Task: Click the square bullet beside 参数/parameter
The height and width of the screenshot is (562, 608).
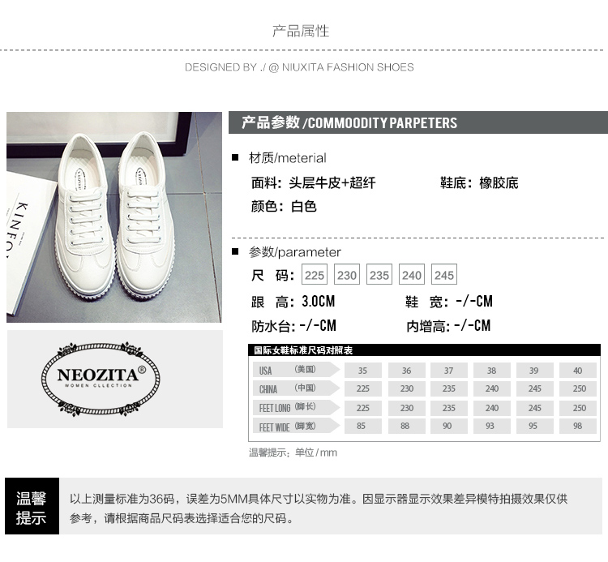Action: click(235, 251)
